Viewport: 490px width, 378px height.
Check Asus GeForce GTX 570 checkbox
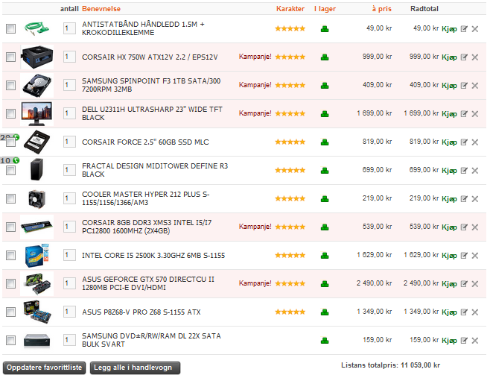click(10, 283)
